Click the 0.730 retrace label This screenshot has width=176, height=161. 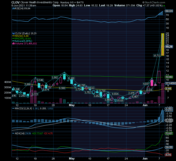coord(102,91)
